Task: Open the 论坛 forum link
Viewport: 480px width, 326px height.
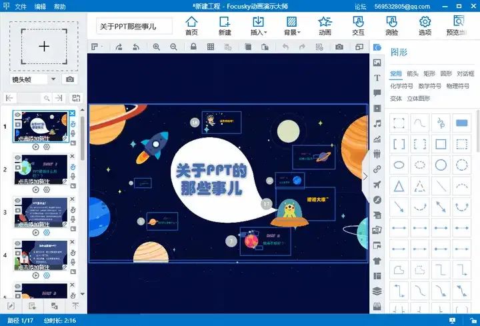Action: tap(360, 7)
